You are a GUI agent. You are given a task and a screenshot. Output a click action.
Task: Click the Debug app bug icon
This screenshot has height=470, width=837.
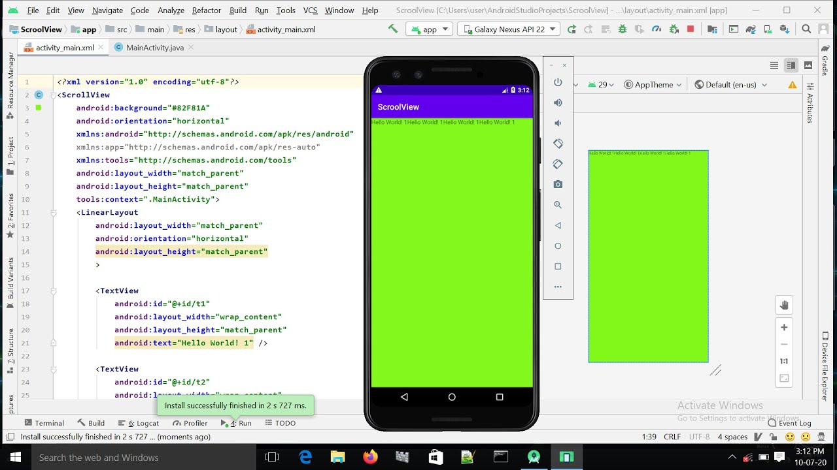[x=622, y=29]
